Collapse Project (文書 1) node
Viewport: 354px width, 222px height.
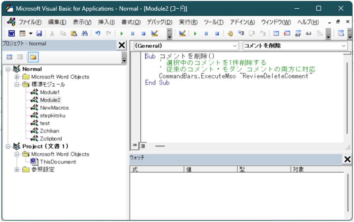coord(8,146)
